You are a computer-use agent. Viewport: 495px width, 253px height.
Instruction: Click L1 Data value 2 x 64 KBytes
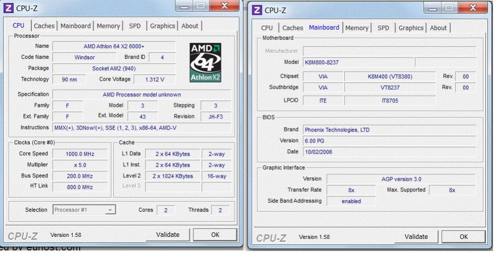point(173,154)
